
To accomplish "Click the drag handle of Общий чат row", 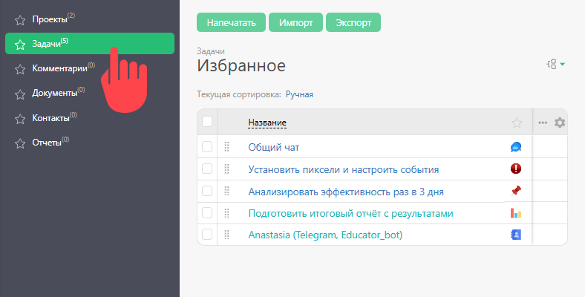I will [x=227, y=147].
